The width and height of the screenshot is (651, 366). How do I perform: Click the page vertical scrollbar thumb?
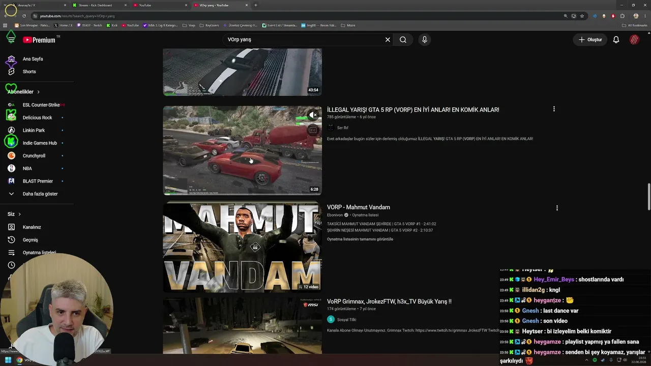[648, 196]
